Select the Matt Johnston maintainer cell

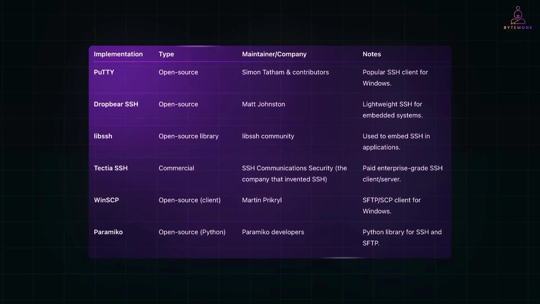pyautogui.click(x=263, y=104)
